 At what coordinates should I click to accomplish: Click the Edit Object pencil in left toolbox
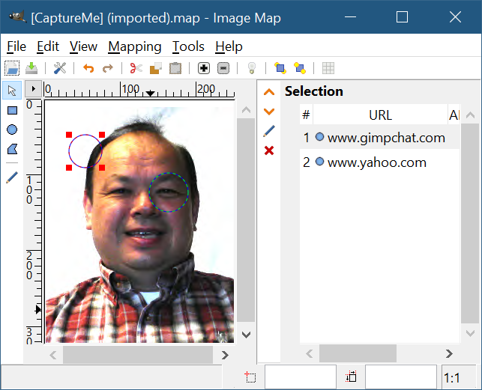point(12,177)
